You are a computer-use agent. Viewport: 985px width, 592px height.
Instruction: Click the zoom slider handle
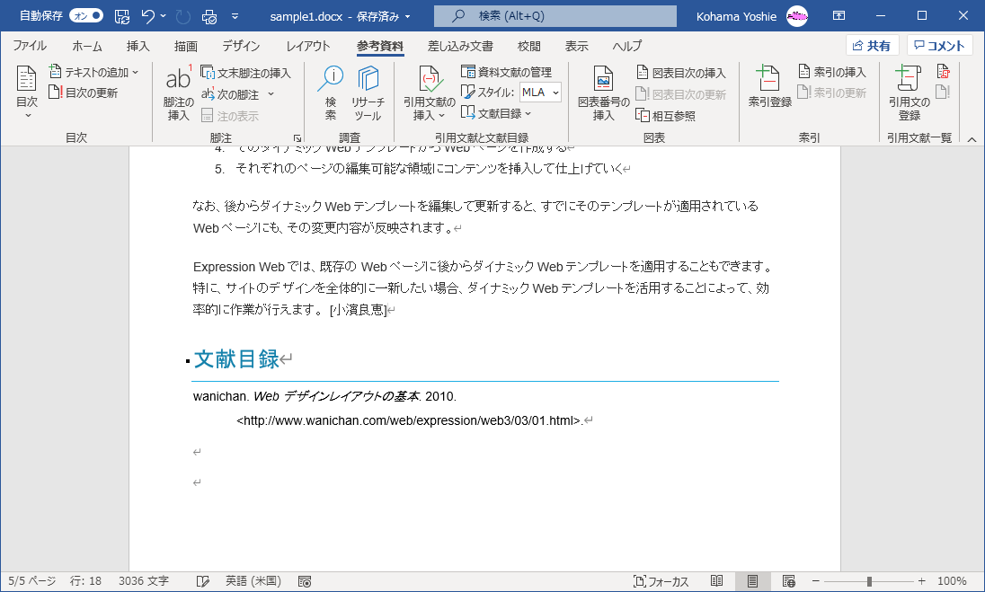tap(869, 581)
